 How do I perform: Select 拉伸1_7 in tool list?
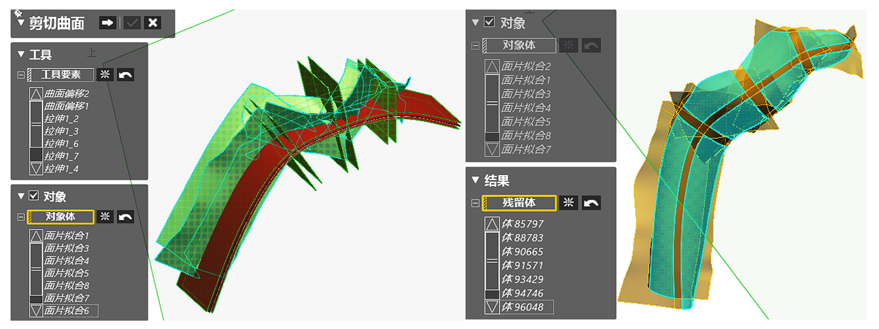(61, 156)
